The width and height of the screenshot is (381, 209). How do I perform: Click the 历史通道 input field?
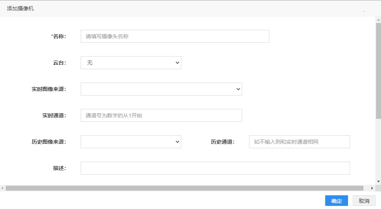300,142
